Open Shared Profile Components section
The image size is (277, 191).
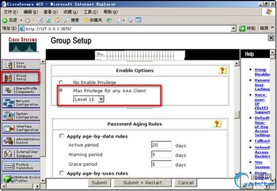click(21, 90)
